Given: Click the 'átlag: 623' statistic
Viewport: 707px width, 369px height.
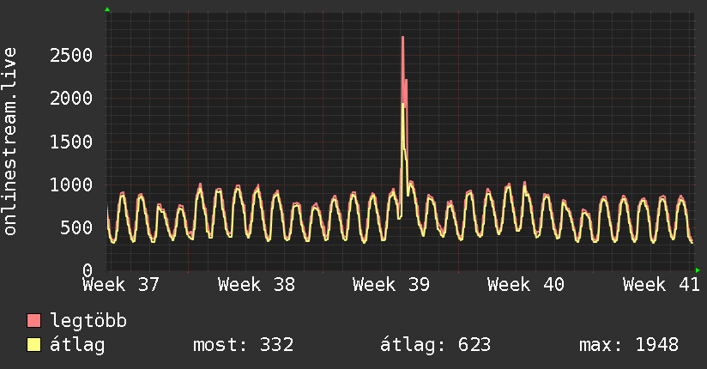Looking at the screenshot, I should [x=435, y=345].
